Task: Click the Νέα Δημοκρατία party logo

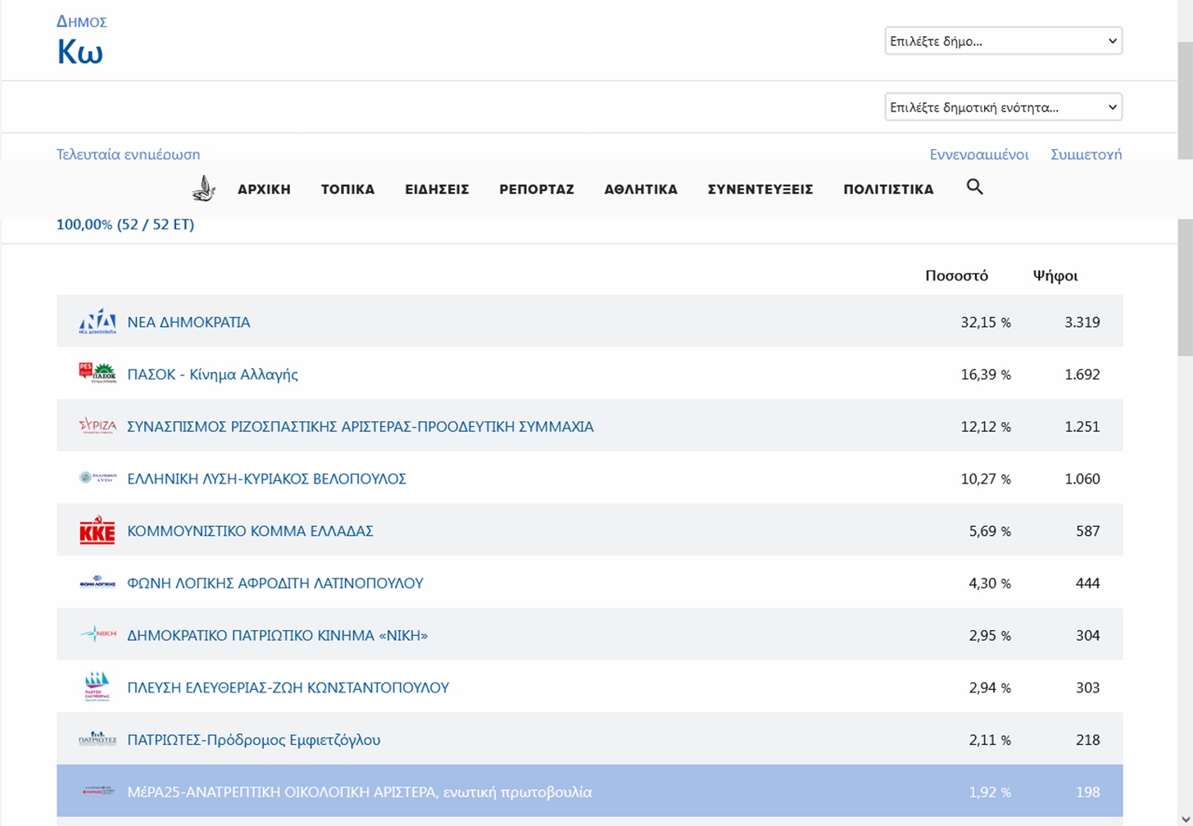Action: (x=98, y=322)
